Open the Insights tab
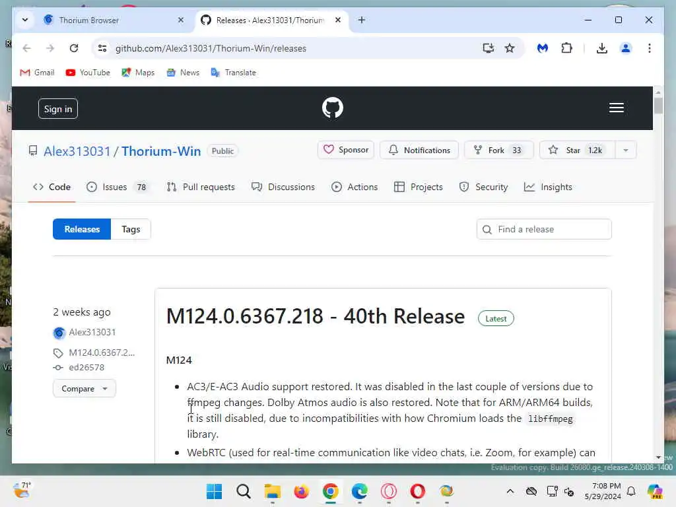Viewport: 676px width, 507px height. [x=548, y=187]
